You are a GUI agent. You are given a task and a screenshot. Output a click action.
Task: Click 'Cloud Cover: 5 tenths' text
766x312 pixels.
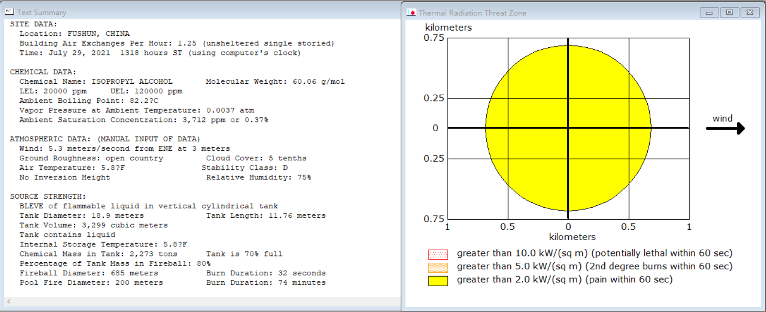(x=256, y=158)
